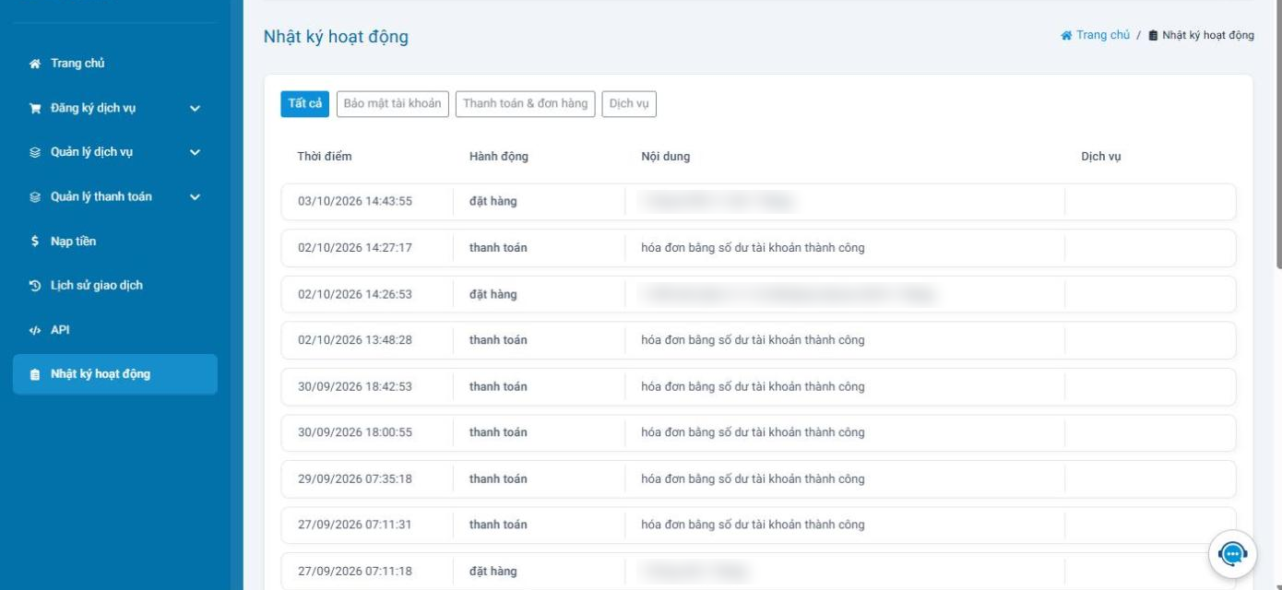Image resolution: width=1282 pixels, height=590 pixels.
Task: Select the Tất cả filter tab
Action: 304,104
